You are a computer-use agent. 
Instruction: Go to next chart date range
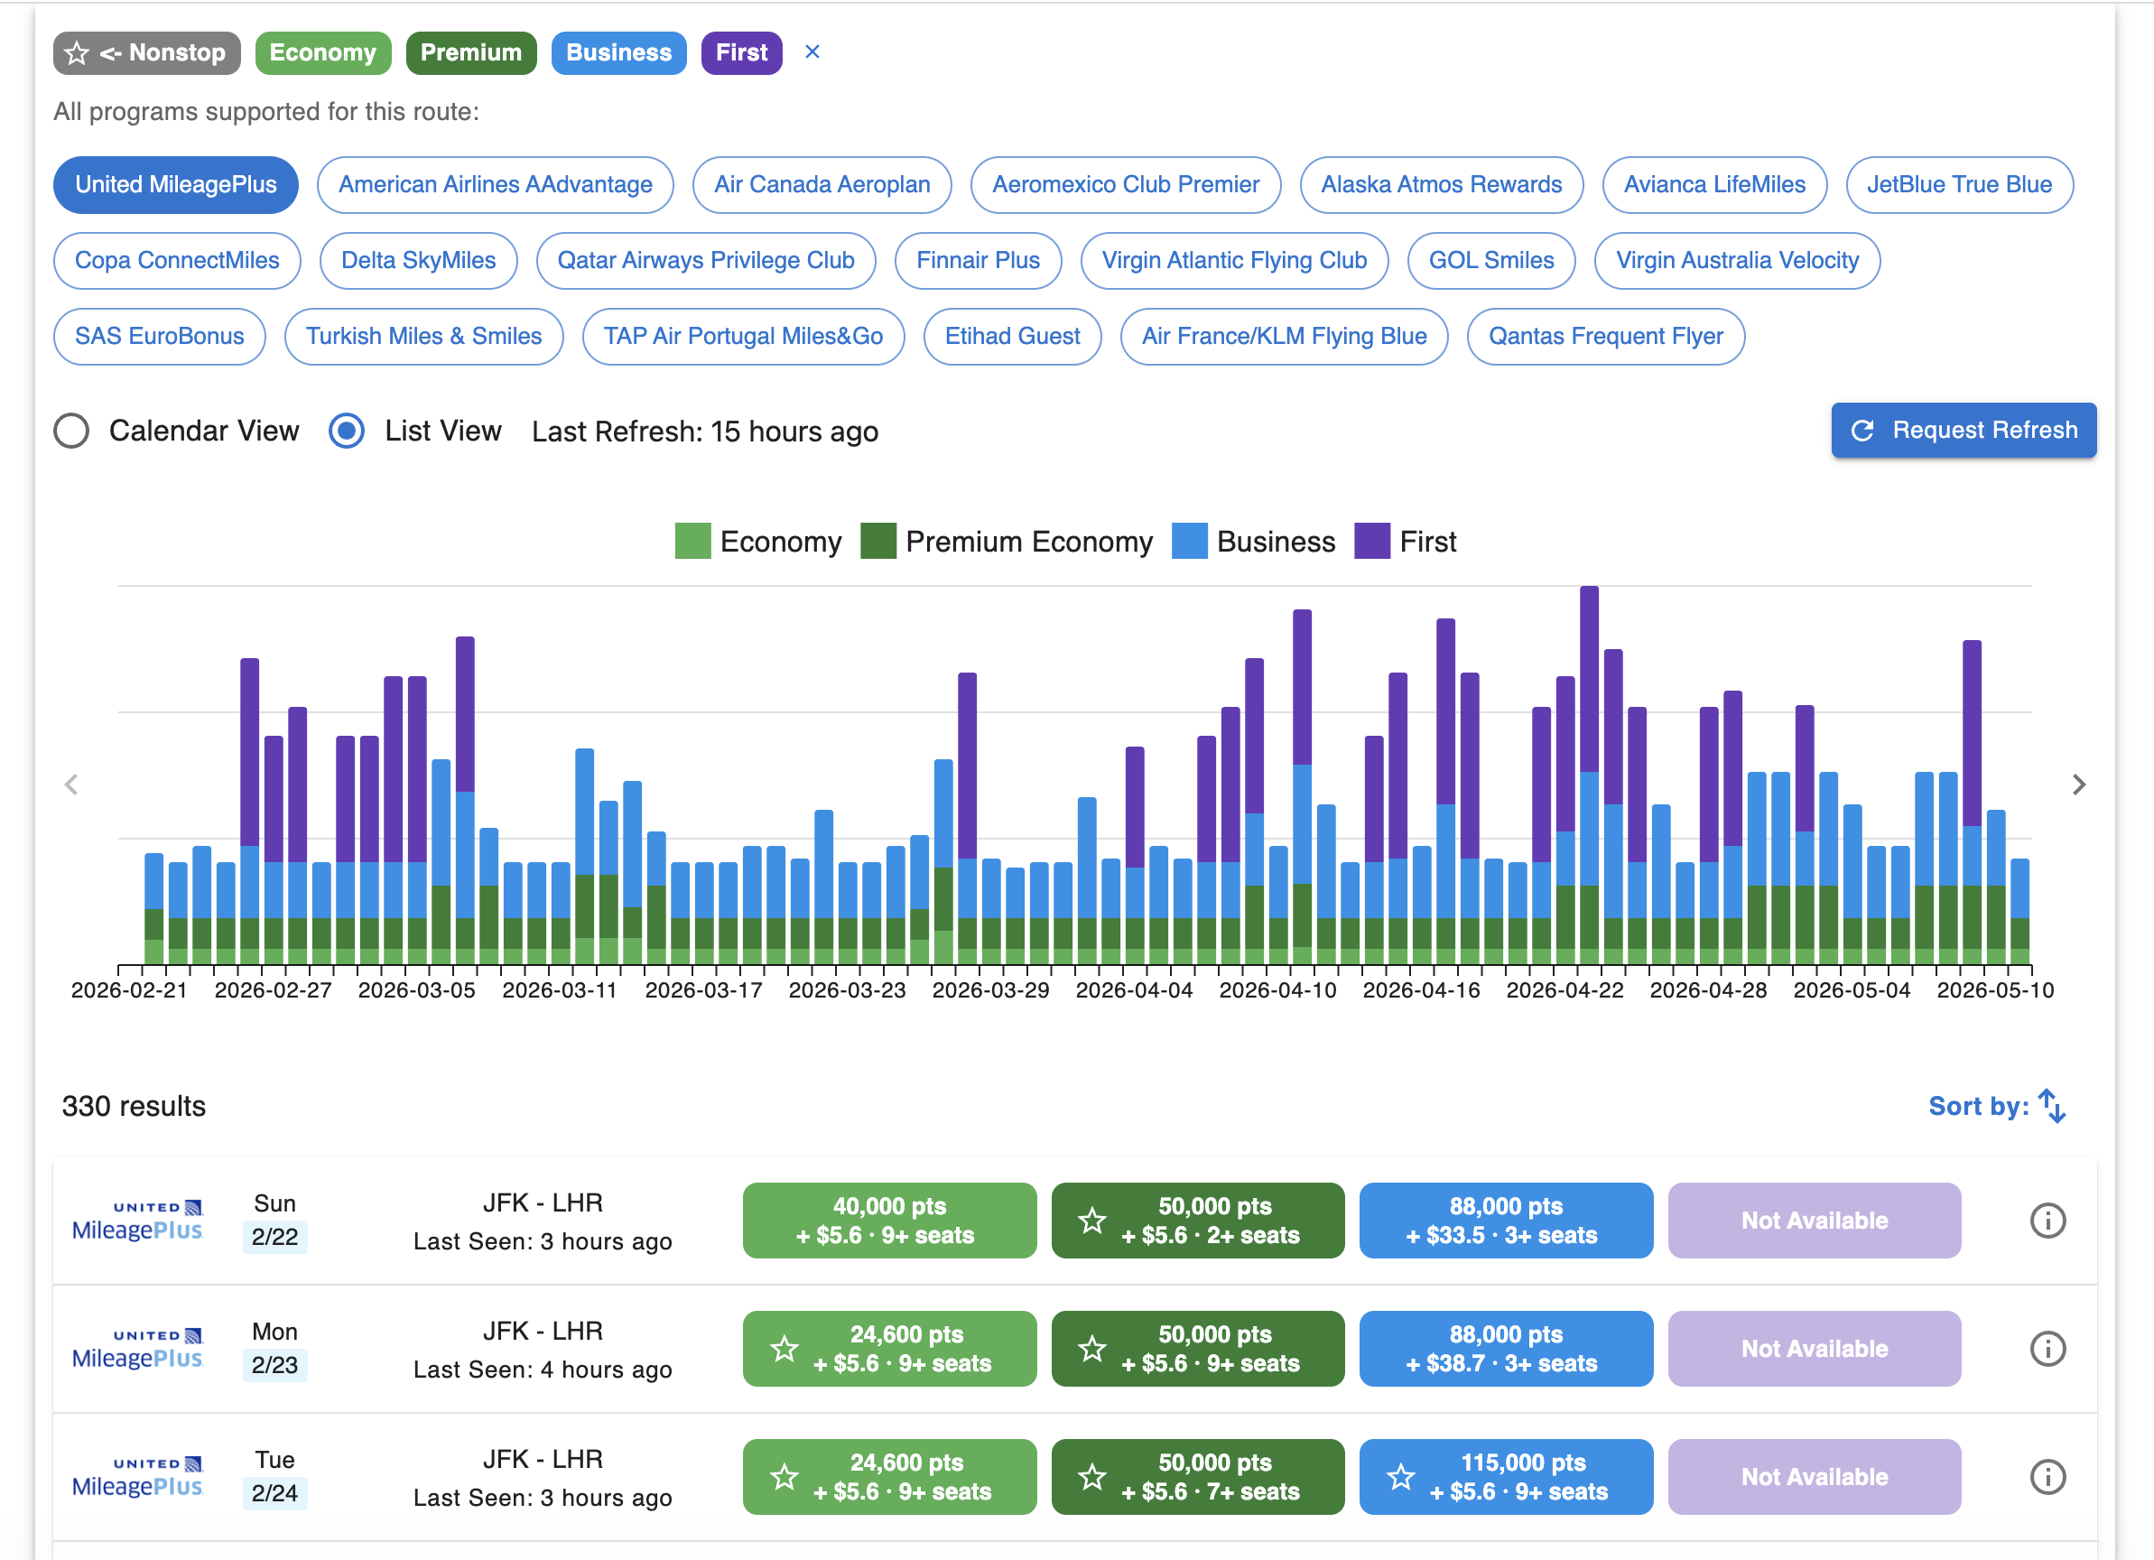point(2079,785)
